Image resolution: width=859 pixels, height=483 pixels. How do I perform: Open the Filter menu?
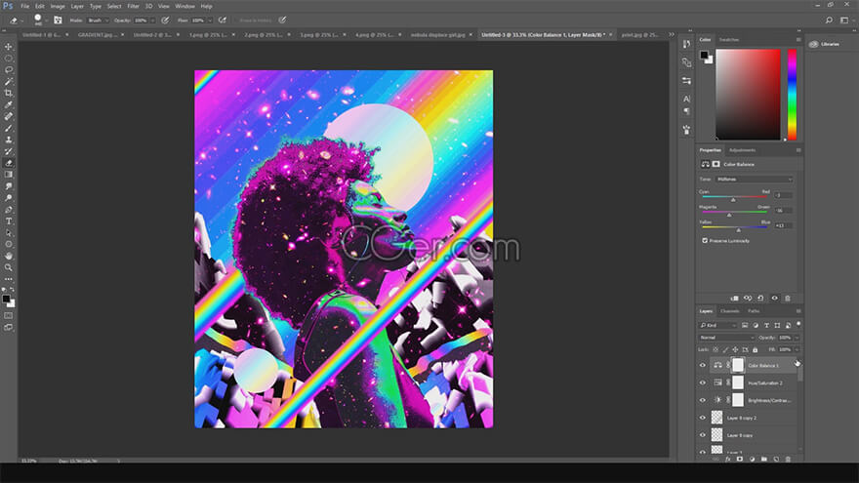(133, 6)
